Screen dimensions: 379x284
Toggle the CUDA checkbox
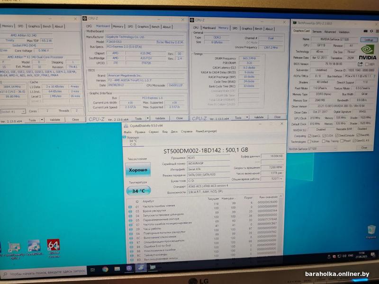click(324, 136)
